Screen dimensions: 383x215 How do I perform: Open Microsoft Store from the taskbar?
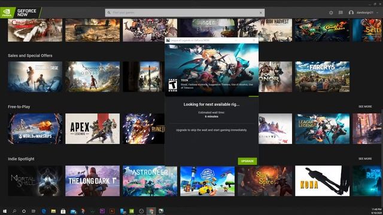point(63,211)
